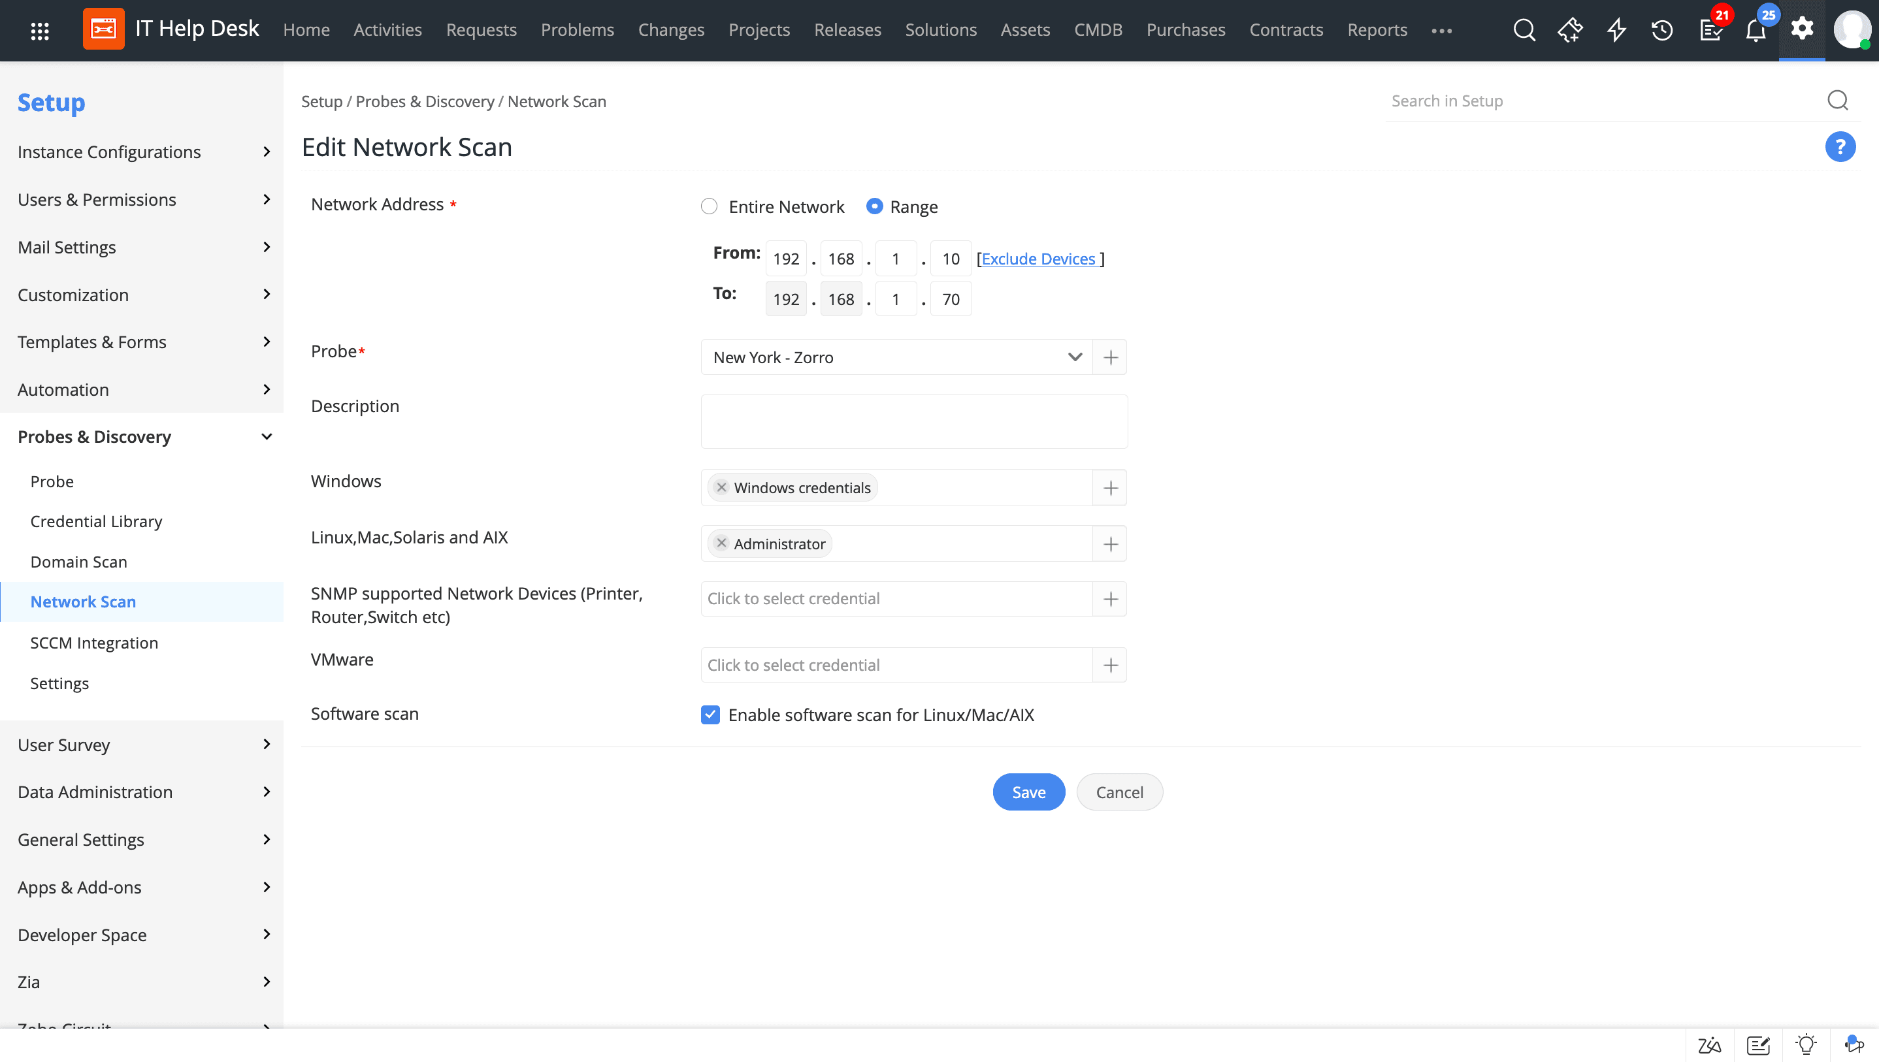Select the Range radio option
The image size is (1879, 1062).
874,206
